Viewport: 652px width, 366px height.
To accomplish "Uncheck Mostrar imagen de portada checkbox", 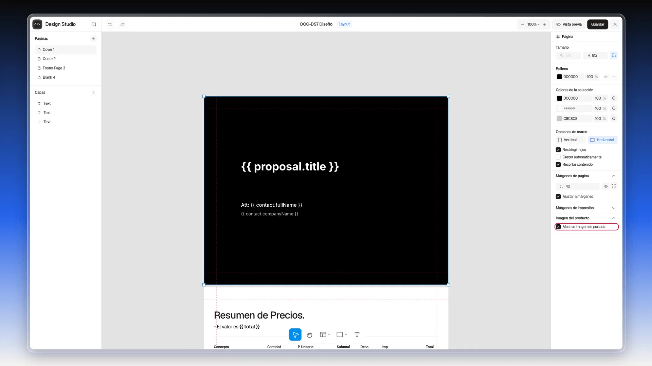I will [x=558, y=227].
